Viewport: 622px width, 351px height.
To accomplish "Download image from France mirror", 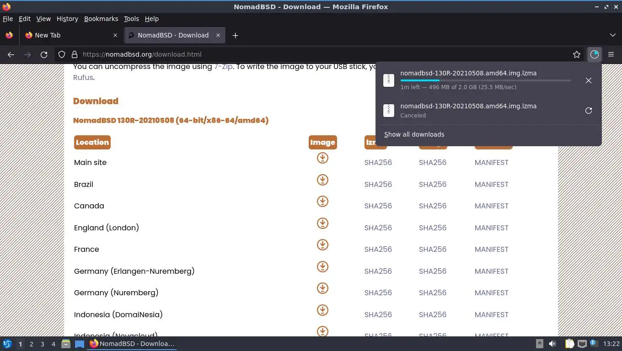I will click(x=322, y=245).
